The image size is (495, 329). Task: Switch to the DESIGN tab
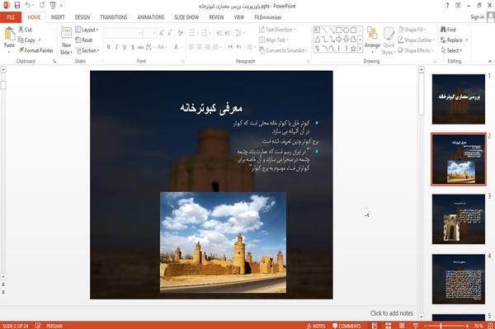coord(82,17)
